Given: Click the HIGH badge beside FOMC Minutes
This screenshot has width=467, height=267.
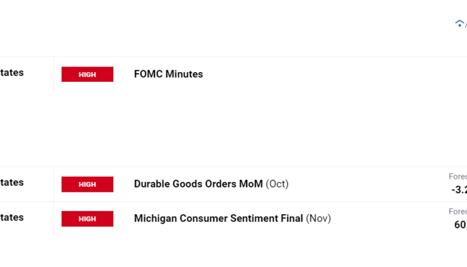Looking at the screenshot, I should tap(87, 75).
